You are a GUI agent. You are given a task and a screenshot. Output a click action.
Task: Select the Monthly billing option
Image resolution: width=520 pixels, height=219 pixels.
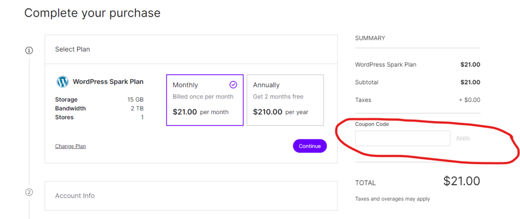(x=205, y=100)
